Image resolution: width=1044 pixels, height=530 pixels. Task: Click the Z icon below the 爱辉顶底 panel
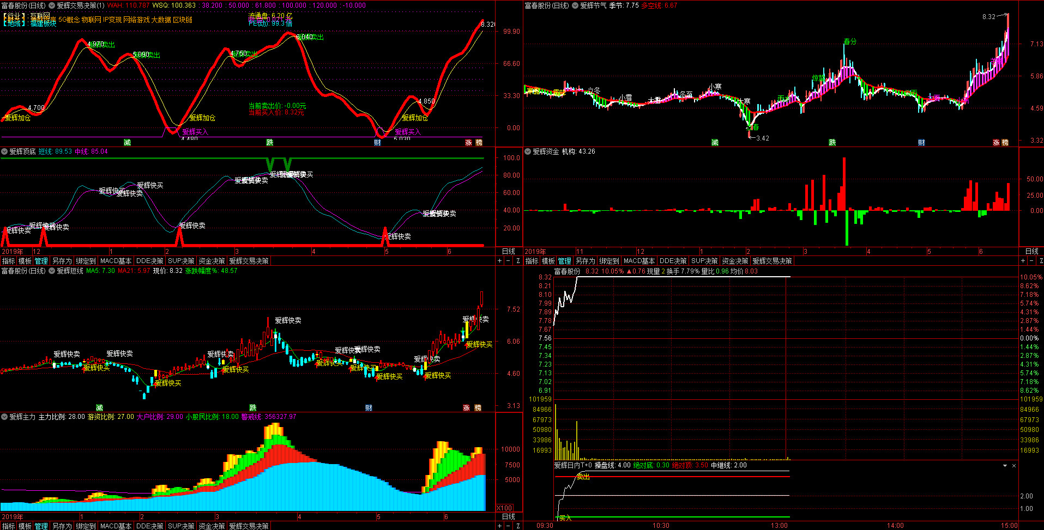coord(518,261)
